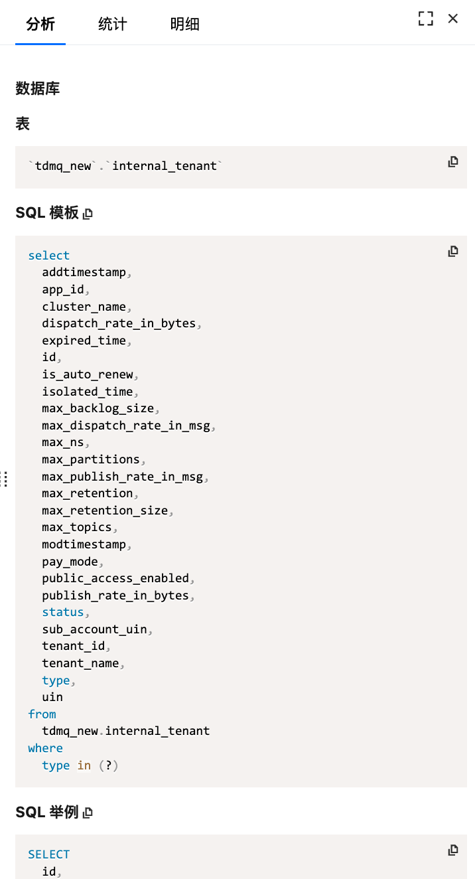475x879 pixels.
Task: Click copy icon beside SQL 模板 heading
Action: [88, 214]
